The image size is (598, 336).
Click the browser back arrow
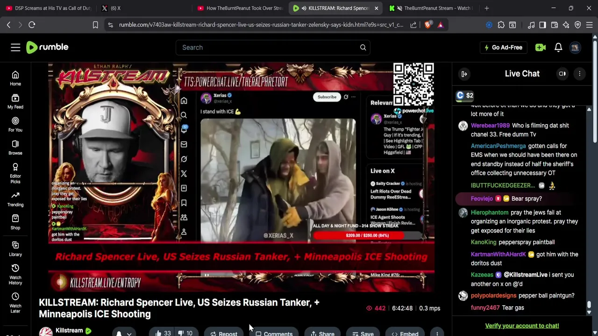[8, 25]
